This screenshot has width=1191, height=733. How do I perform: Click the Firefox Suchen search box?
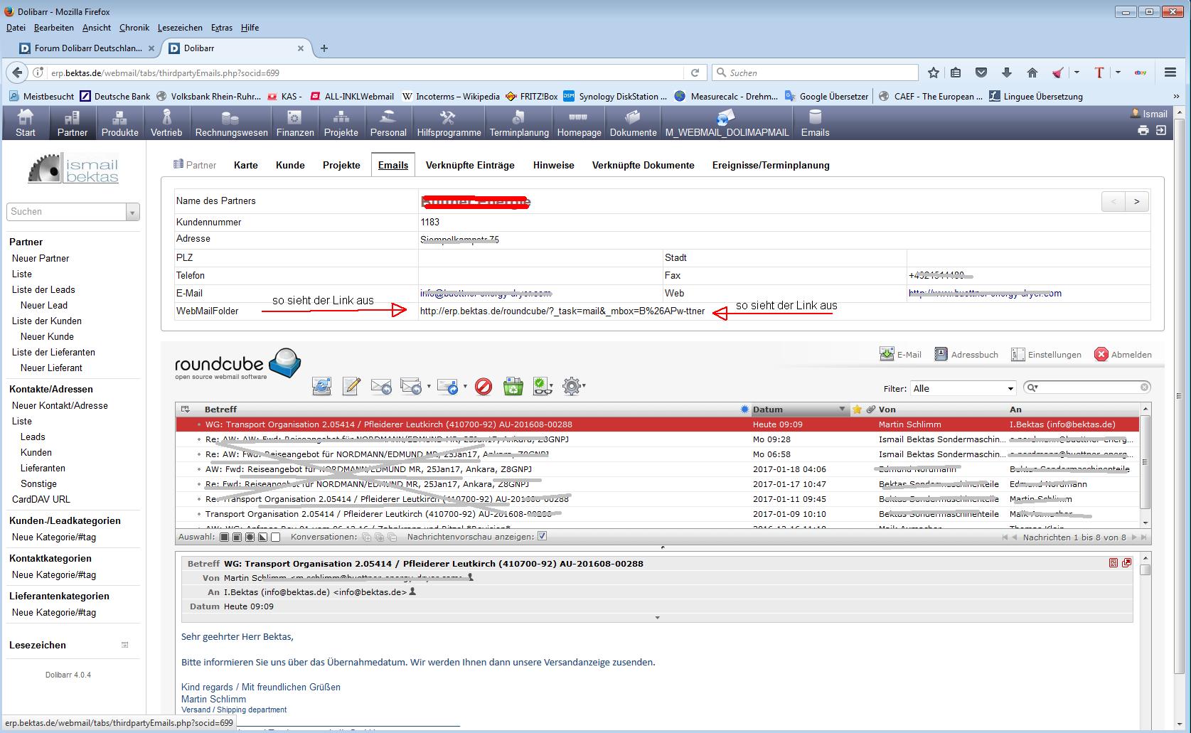815,73
